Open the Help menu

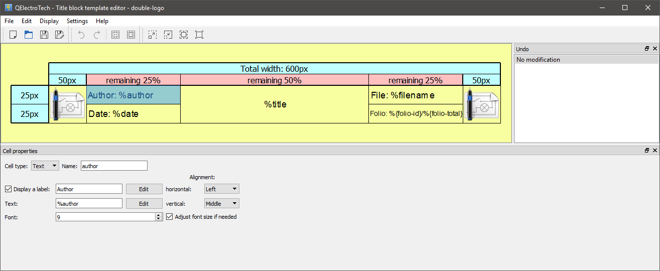pyautogui.click(x=102, y=21)
